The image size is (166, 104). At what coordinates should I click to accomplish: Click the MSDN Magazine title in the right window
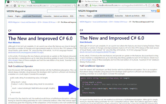click(88, 11)
